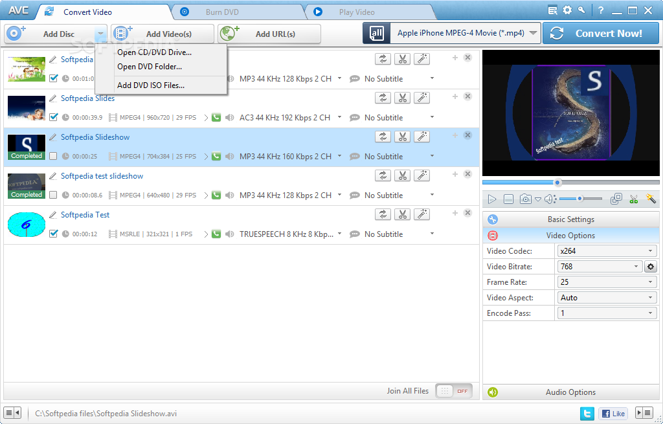Image resolution: width=663 pixels, height=424 pixels.
Task: Switch to the Burn DVD tab
Action: 222,12
